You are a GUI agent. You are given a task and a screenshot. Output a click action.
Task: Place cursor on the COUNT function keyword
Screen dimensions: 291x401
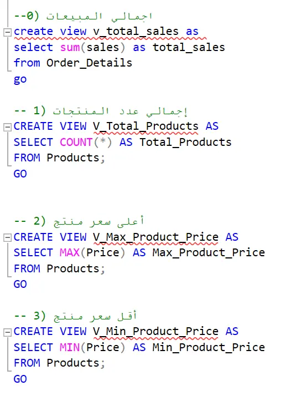[76, 142]
